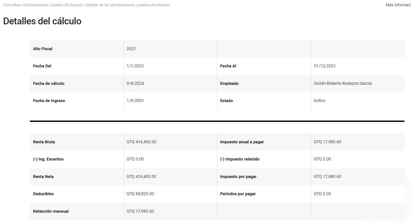This screenshot has width=411, height=223.
Task: Click the Fecha Al value 31/12/2021
Action: pyautogui.click(x=324, y=66)
